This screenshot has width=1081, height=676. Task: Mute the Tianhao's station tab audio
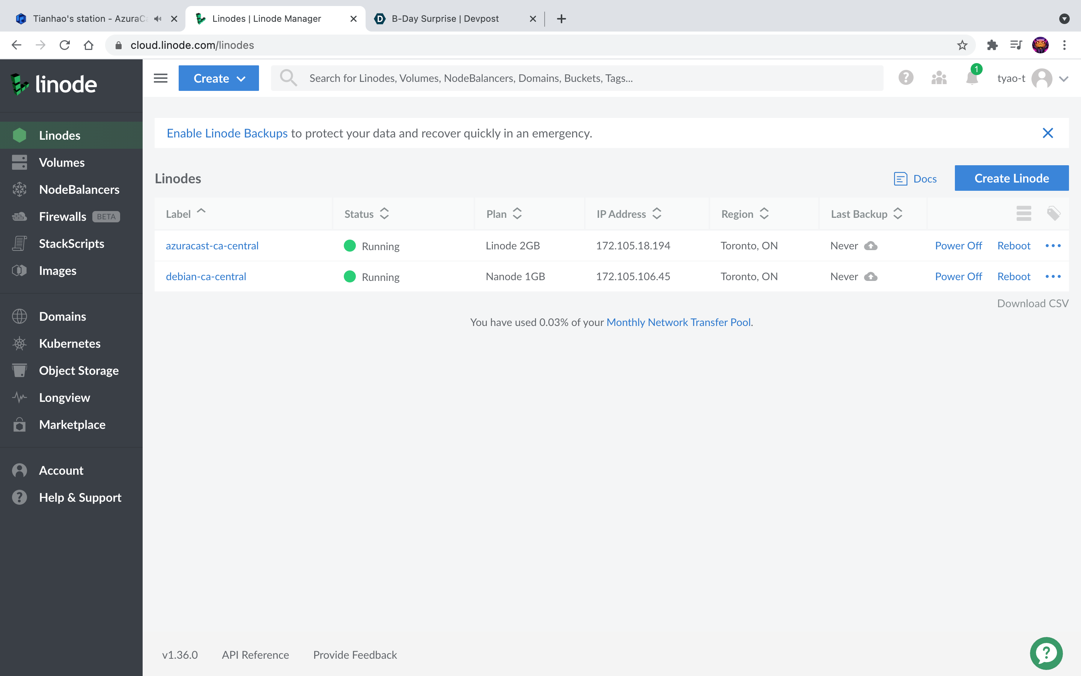coord(157,19)
